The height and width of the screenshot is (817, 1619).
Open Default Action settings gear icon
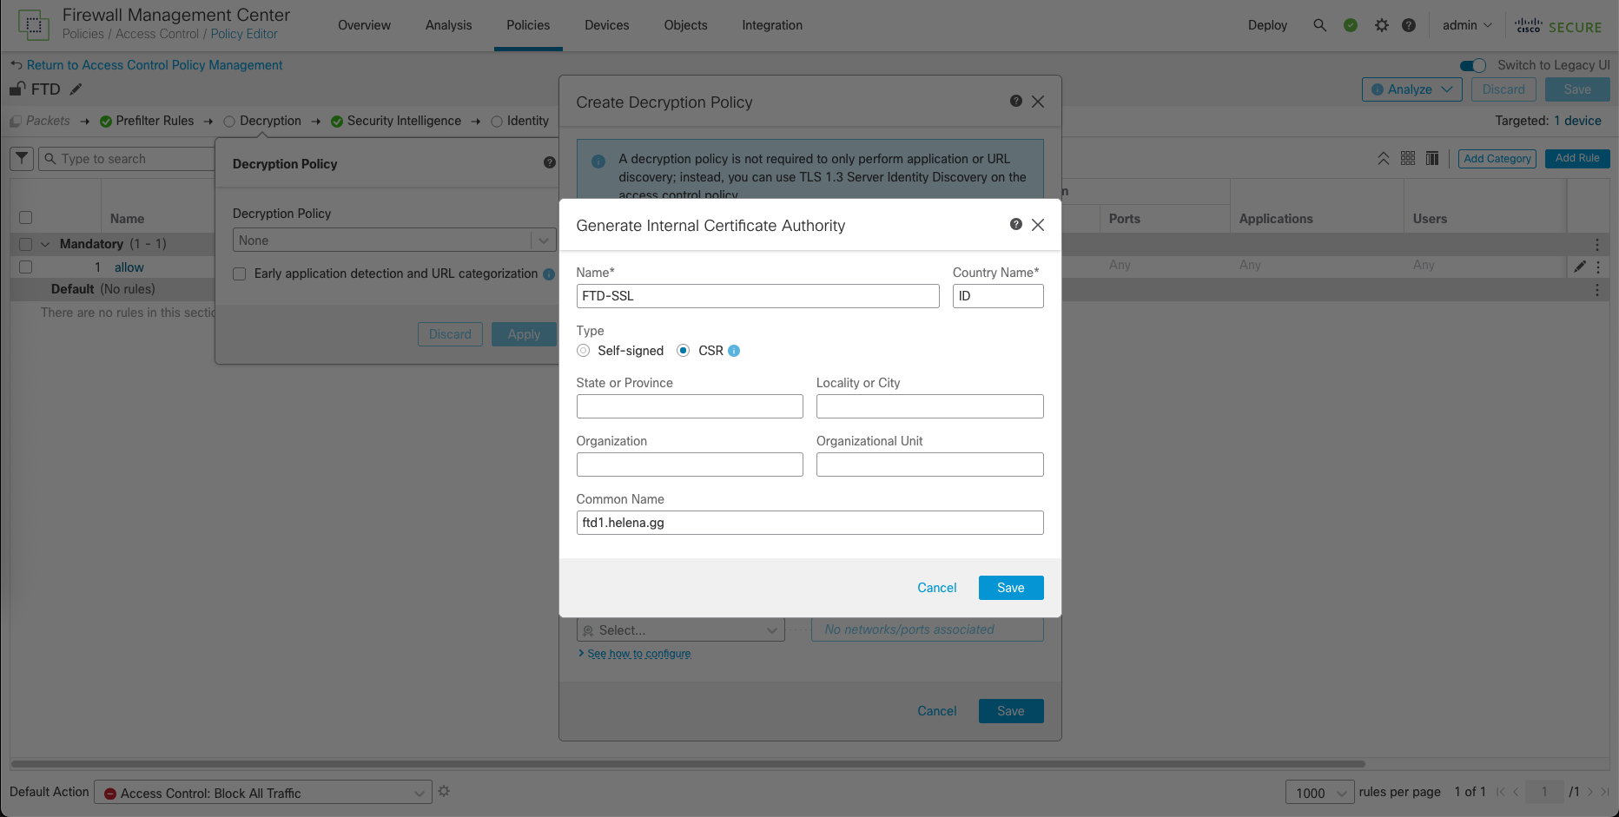tap(444, 792)
